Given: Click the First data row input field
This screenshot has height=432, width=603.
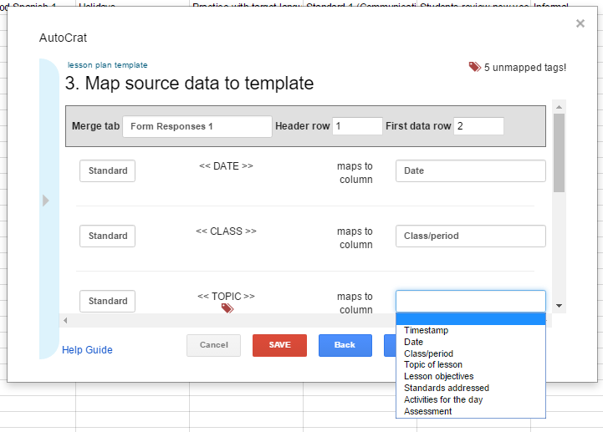Looking at the screenshot, I should [x=478, y=126].
